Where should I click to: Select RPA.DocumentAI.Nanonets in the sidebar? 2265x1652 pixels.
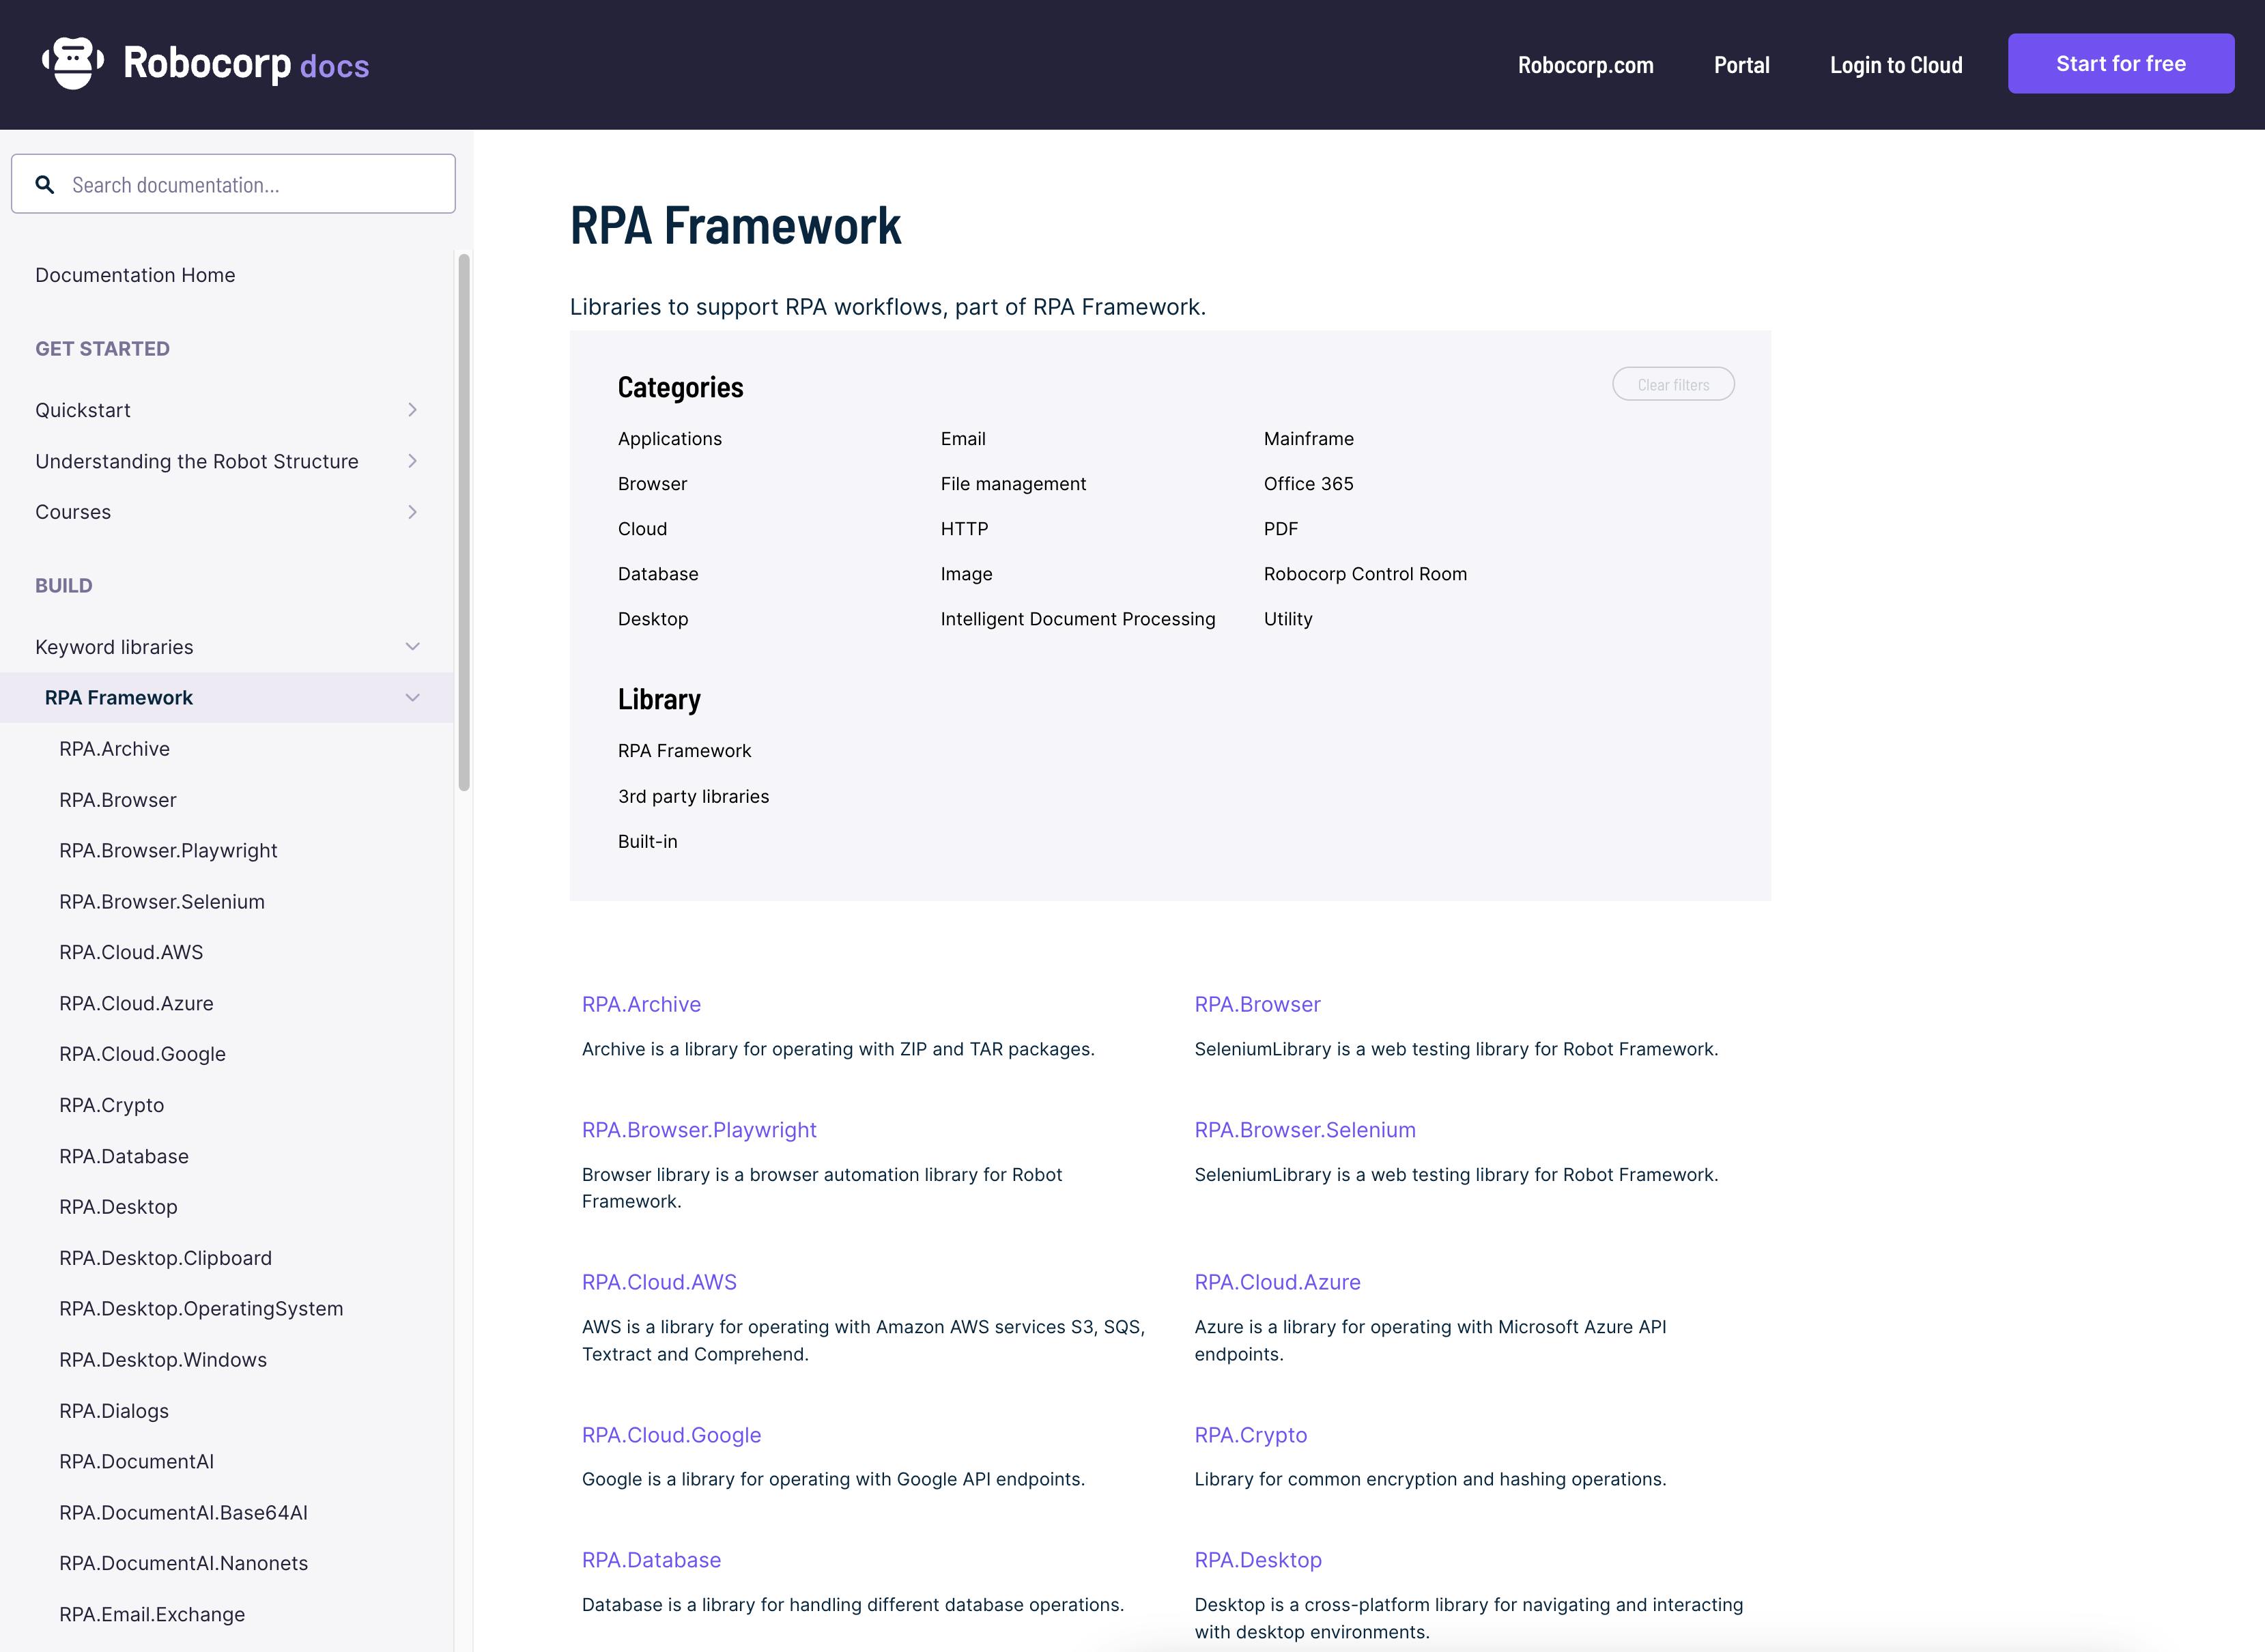(x=183, y=1563)
